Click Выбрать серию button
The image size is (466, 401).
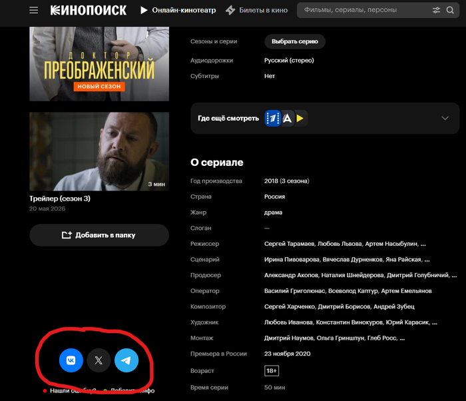click(295, 41)
